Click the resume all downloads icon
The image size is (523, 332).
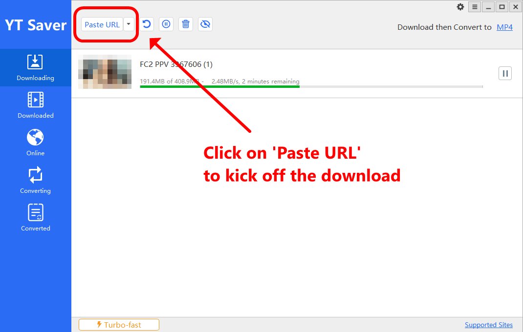click(147, 24)
